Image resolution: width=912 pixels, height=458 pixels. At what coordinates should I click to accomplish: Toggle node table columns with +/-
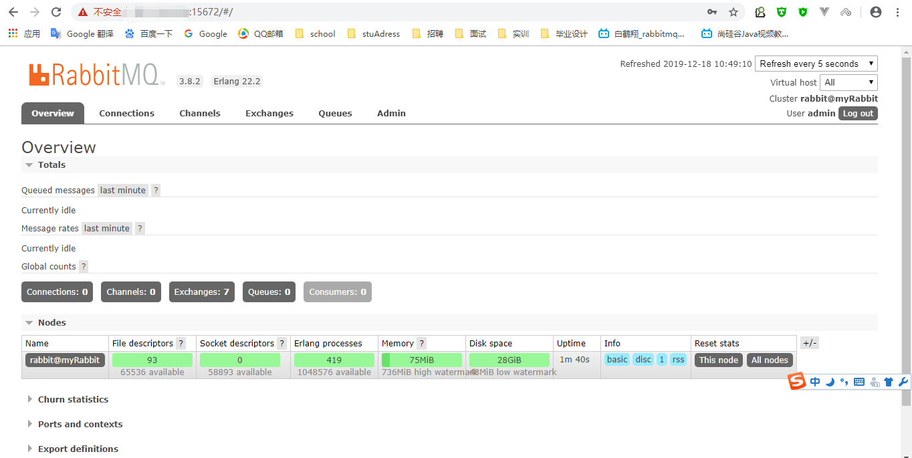pos(810,343)
